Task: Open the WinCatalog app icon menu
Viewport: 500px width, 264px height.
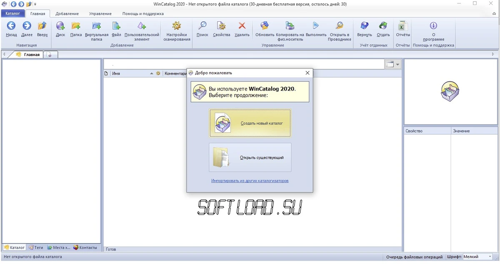Action: tap(4, 4)
